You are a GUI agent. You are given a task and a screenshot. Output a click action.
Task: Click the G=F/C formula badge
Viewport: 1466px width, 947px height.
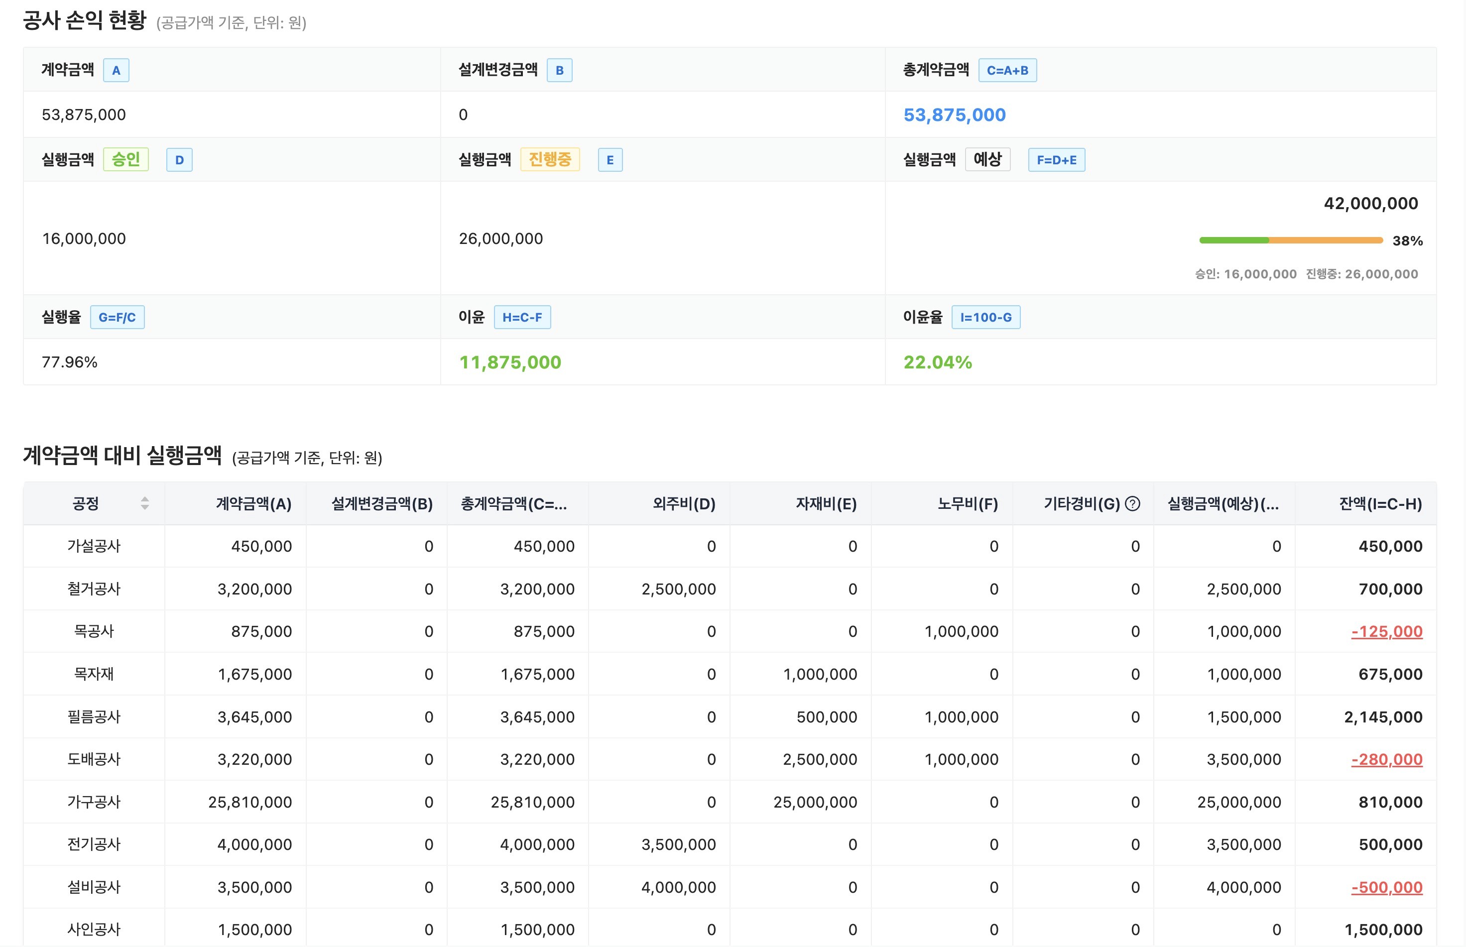(117, 318)
